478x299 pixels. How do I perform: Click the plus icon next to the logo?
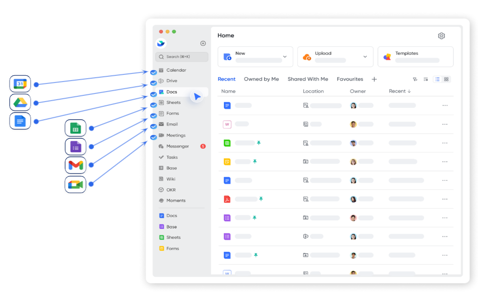[x=203, y=43]
